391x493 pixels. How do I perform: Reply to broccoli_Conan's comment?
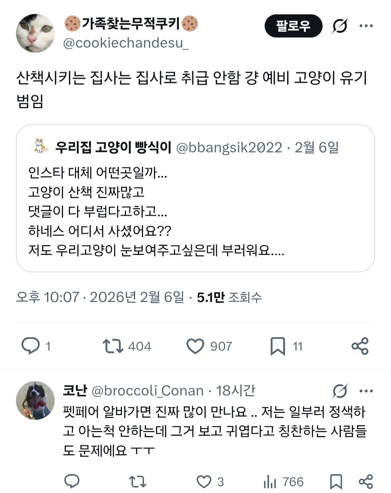(72, 481)
